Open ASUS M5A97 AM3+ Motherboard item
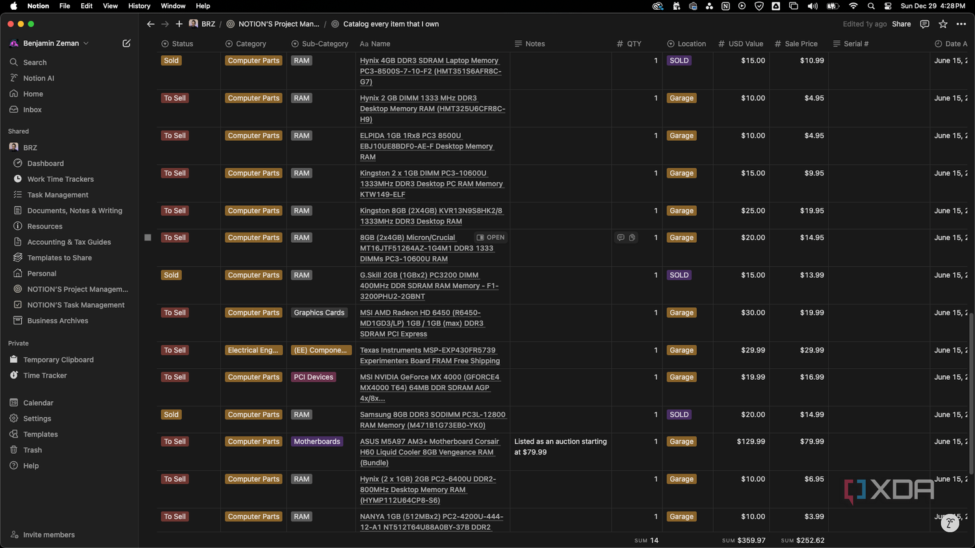The height and width of the screenshot is (548, 975). 430,452
